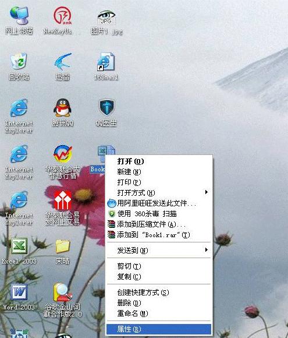Viewport: 288px width, 338px height.
Task: Choose 使用 360杀毒 扫描 menu entry
Action: click(x=159, y=214)
